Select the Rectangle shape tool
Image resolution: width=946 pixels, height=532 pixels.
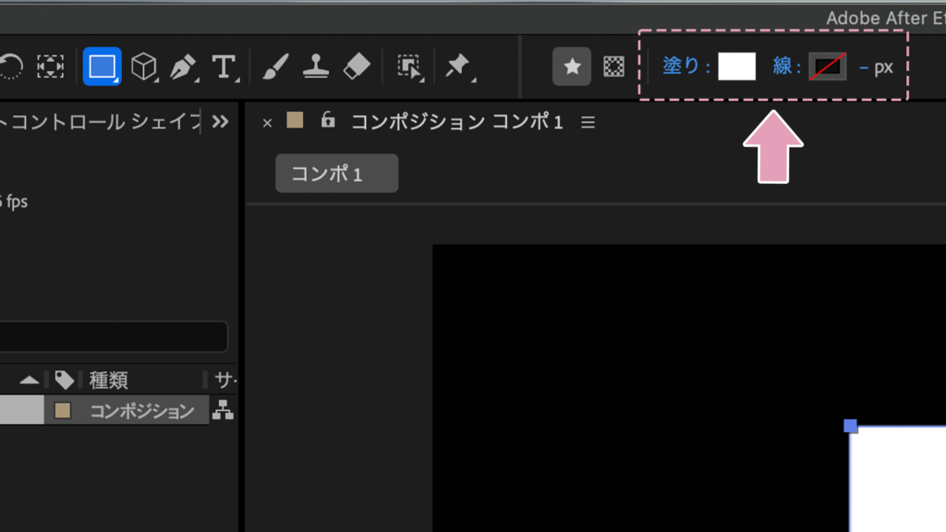pyautogui.click(x=102, y=66)
